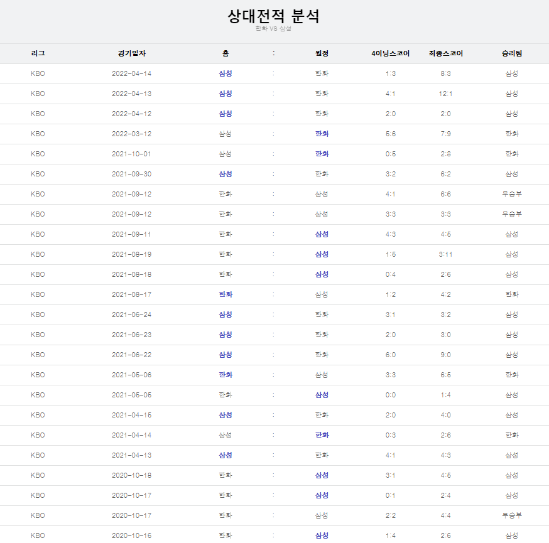Viewport: 549px width, 543px height.
Task: Click winner 한화 on 2021-10-01
Action: coord(512,154)
